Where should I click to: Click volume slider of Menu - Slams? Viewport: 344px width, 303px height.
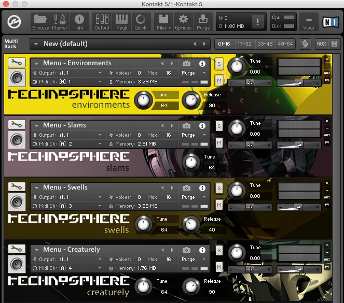pyautogui.click(x=299, y=145)
